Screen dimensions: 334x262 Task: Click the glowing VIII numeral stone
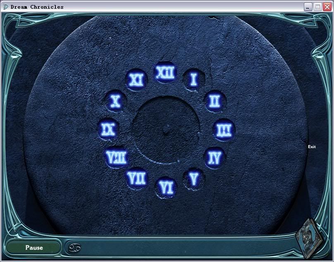(116, 157)
